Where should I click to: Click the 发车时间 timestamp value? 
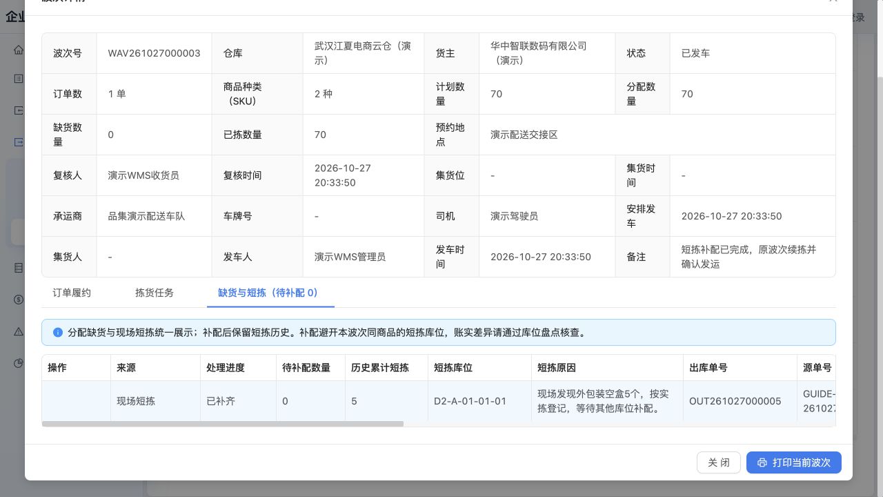click(541, 257)
